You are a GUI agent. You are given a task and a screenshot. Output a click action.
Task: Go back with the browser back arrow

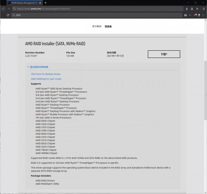click(3, 9)
